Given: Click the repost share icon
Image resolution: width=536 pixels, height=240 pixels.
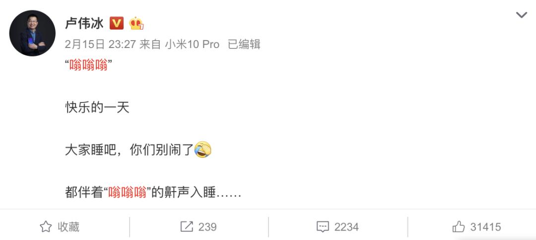Looking at the screenshot, I should pyautogui.click(x=187, y=227).
